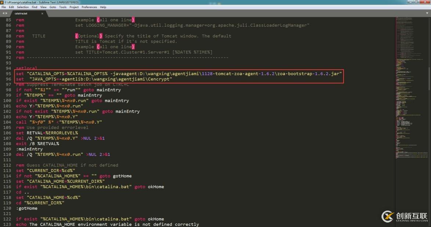
Task: Click "Use provided errorlevel" comment
Action: (x=57, y=128)
